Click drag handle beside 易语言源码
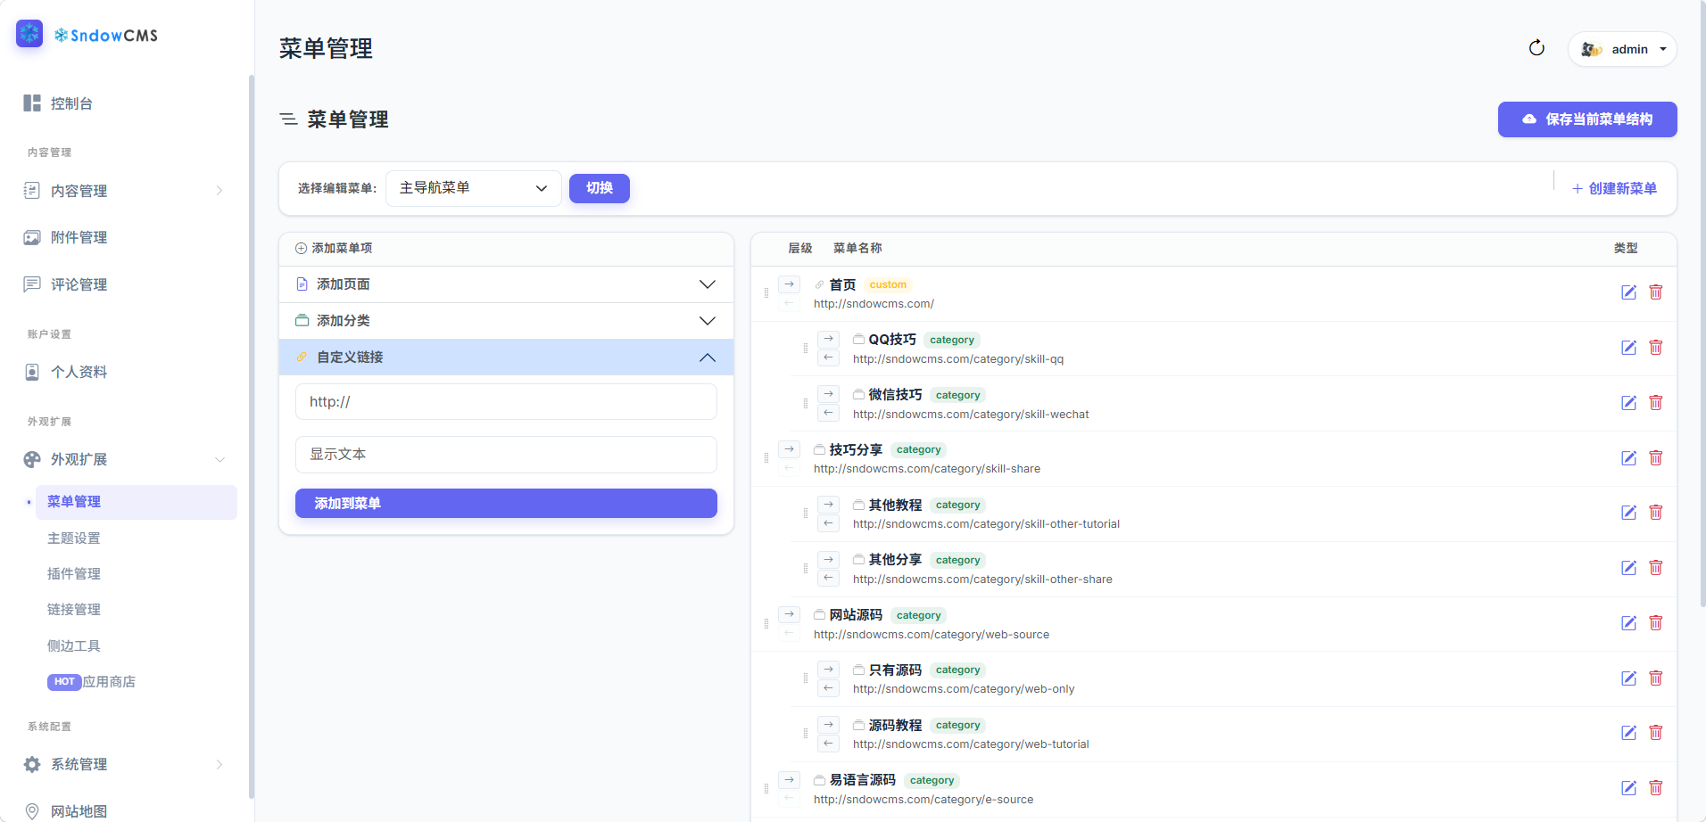 (766, 788)
